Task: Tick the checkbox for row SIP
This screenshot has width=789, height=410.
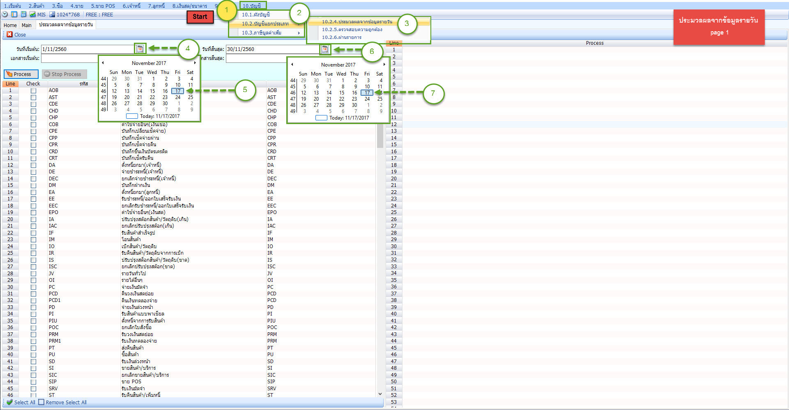Action: 33,382
